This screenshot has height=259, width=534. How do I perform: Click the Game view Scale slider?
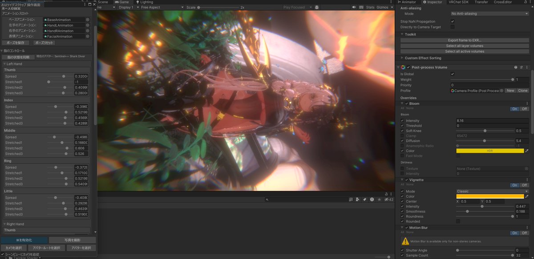(x=218, y=8)
